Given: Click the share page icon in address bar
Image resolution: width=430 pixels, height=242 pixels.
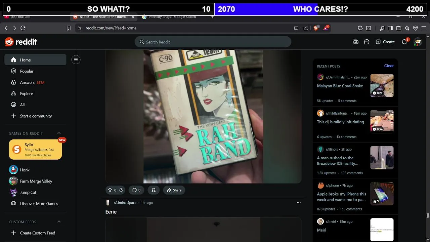Looking at the screenshot, I should coord(306,28).
